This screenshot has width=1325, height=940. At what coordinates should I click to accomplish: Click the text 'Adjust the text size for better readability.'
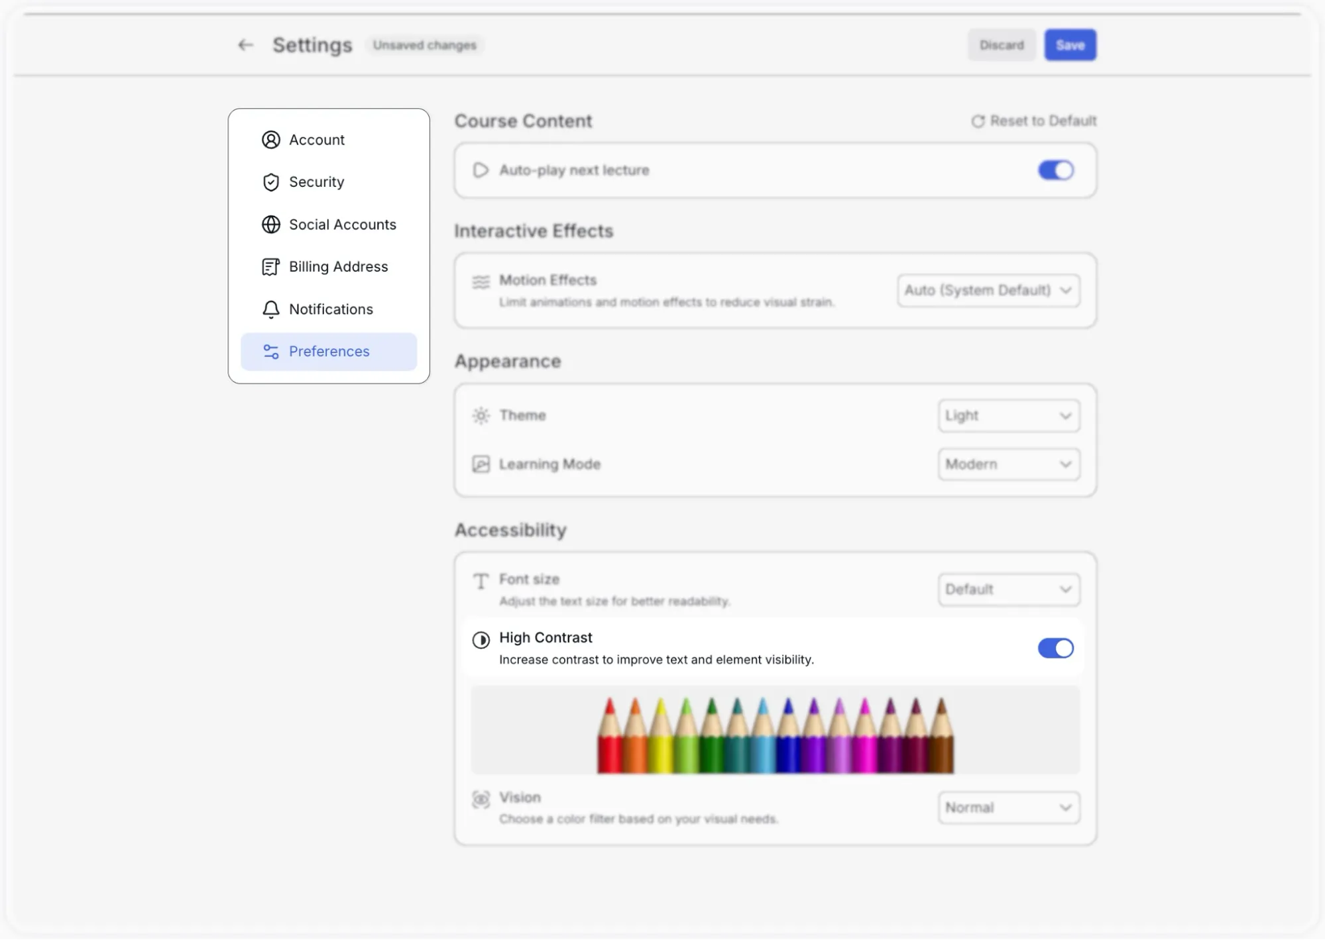click(x=614, y=601)
